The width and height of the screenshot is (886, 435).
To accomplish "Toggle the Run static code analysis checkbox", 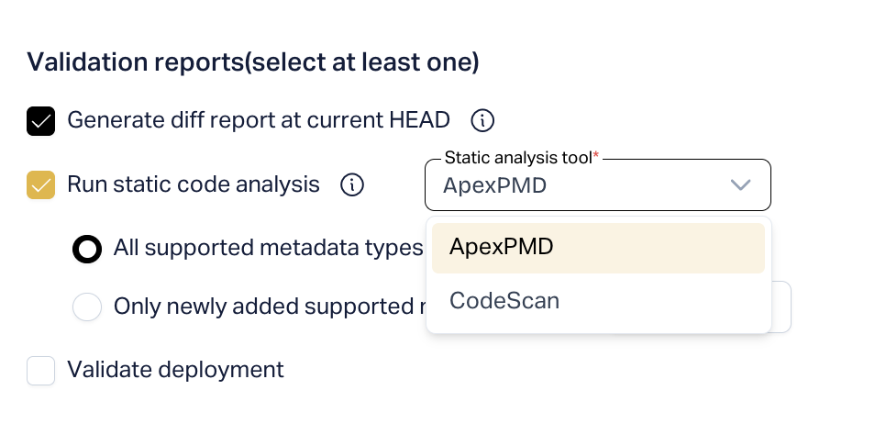I will coord(41,184).
